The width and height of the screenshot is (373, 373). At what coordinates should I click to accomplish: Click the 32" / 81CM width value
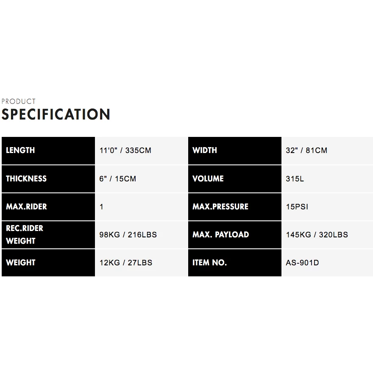click(x=306, y=150)
